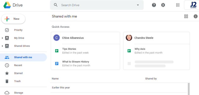The width and height of the screenshot is (199, 95).
Task: Click the Starred star icon
Action: point(7,73)
